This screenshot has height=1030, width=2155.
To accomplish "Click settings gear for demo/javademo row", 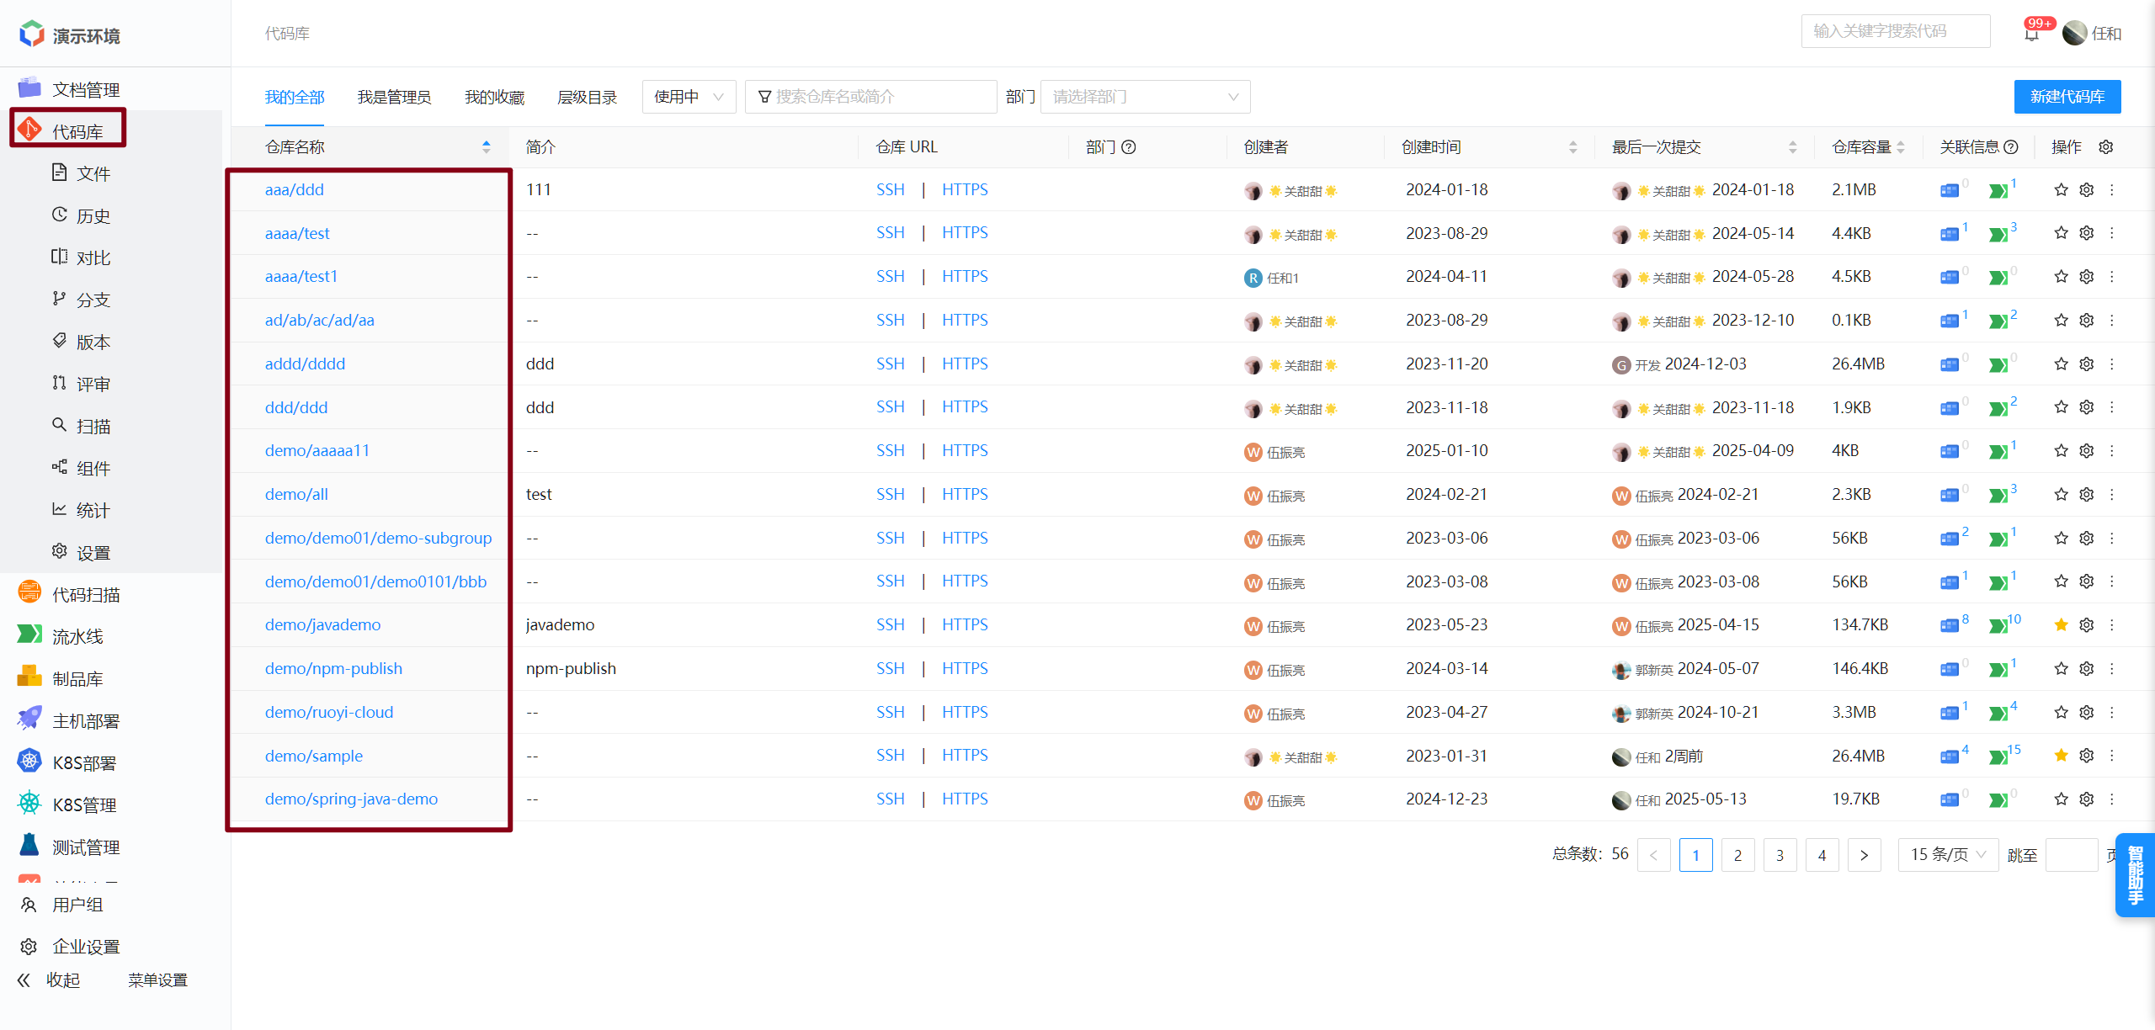I will click(2086, 625).
